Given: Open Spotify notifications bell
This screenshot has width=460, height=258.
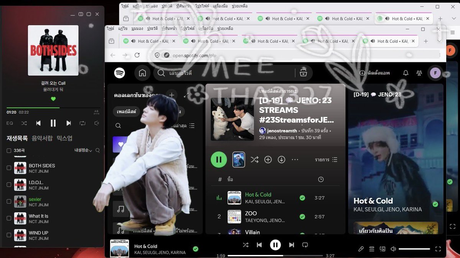Looking at the screenshot, I should tap(406, 73).
